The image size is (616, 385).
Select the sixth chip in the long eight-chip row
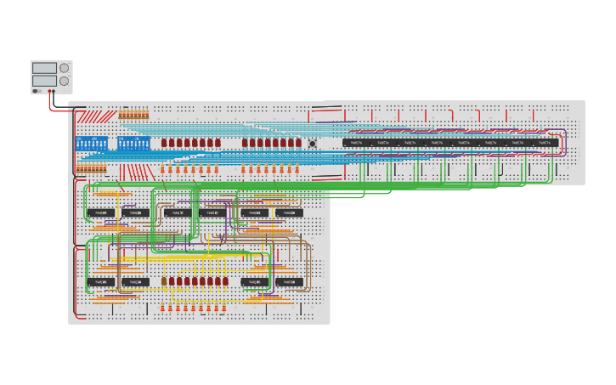click(x=491, y=143)
